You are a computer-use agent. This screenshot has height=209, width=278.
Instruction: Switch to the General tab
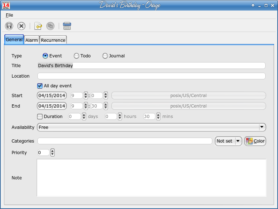coord(14,40)
